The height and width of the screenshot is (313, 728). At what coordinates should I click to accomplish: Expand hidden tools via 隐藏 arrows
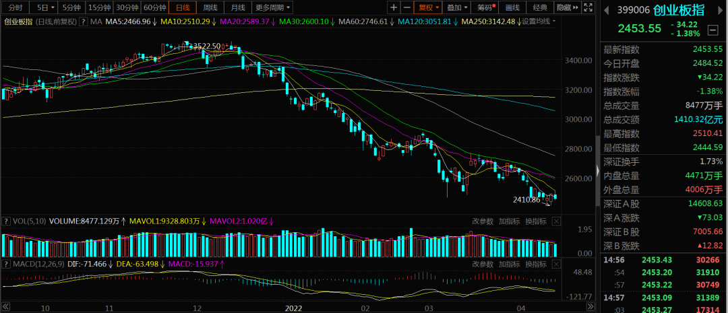[568, 7]
